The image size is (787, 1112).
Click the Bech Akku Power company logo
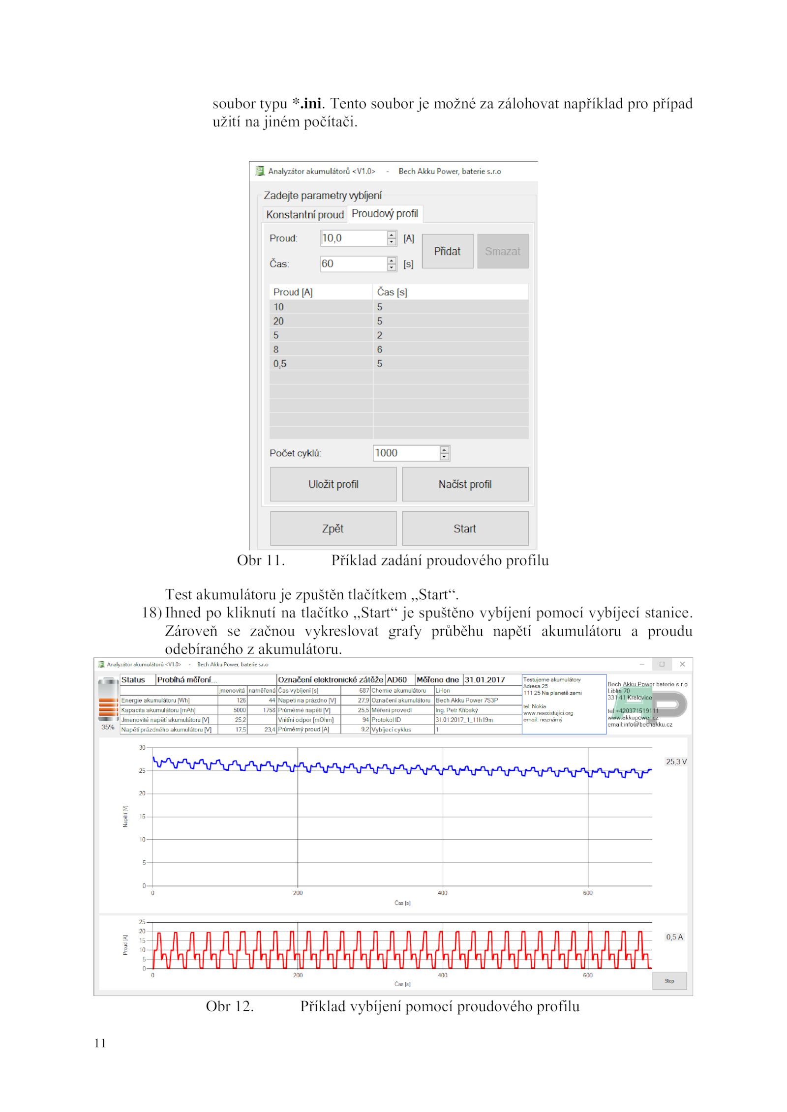point(648,704)
